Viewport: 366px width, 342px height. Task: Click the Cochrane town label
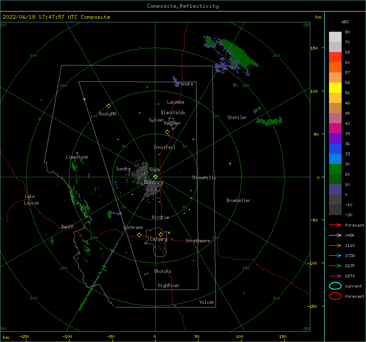[x=133, y=227]
